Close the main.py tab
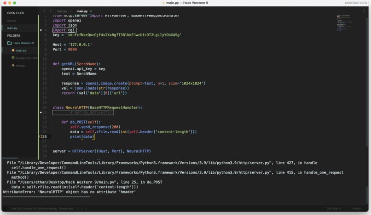The image size is (371, 215). click(91, 11)
